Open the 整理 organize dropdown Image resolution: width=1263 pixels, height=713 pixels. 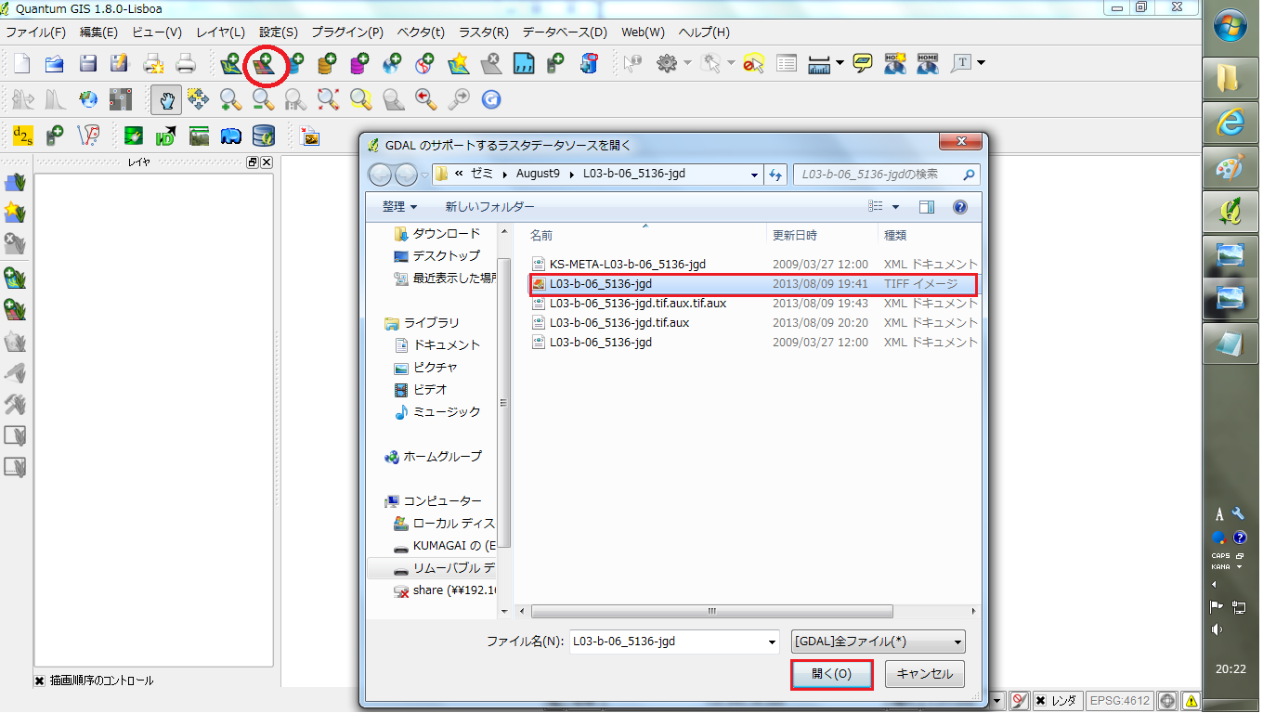399,207
